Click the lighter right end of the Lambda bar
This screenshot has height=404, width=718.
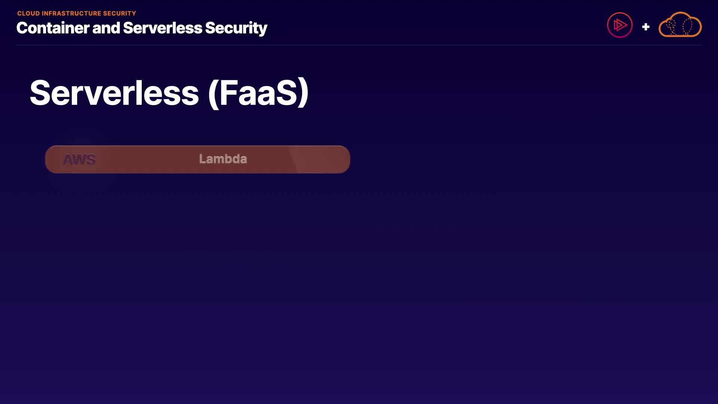[x=323, y=159]
